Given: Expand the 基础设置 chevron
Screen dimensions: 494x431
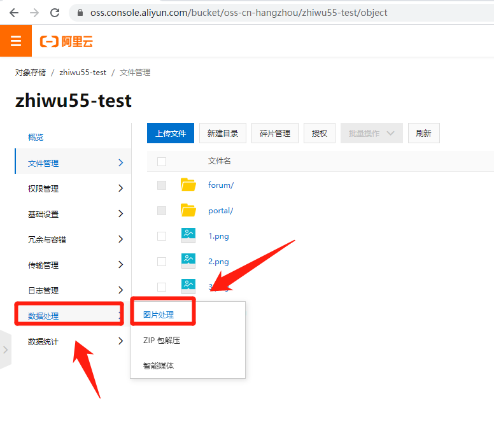Looking at the screenshot, I should coord(121,214).
